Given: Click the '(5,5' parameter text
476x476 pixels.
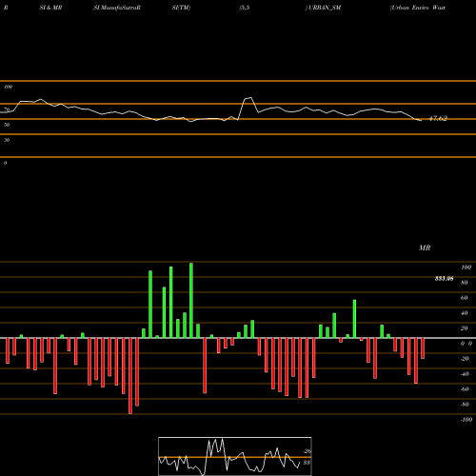Looking at the screenshot, I should pos(245,8).
